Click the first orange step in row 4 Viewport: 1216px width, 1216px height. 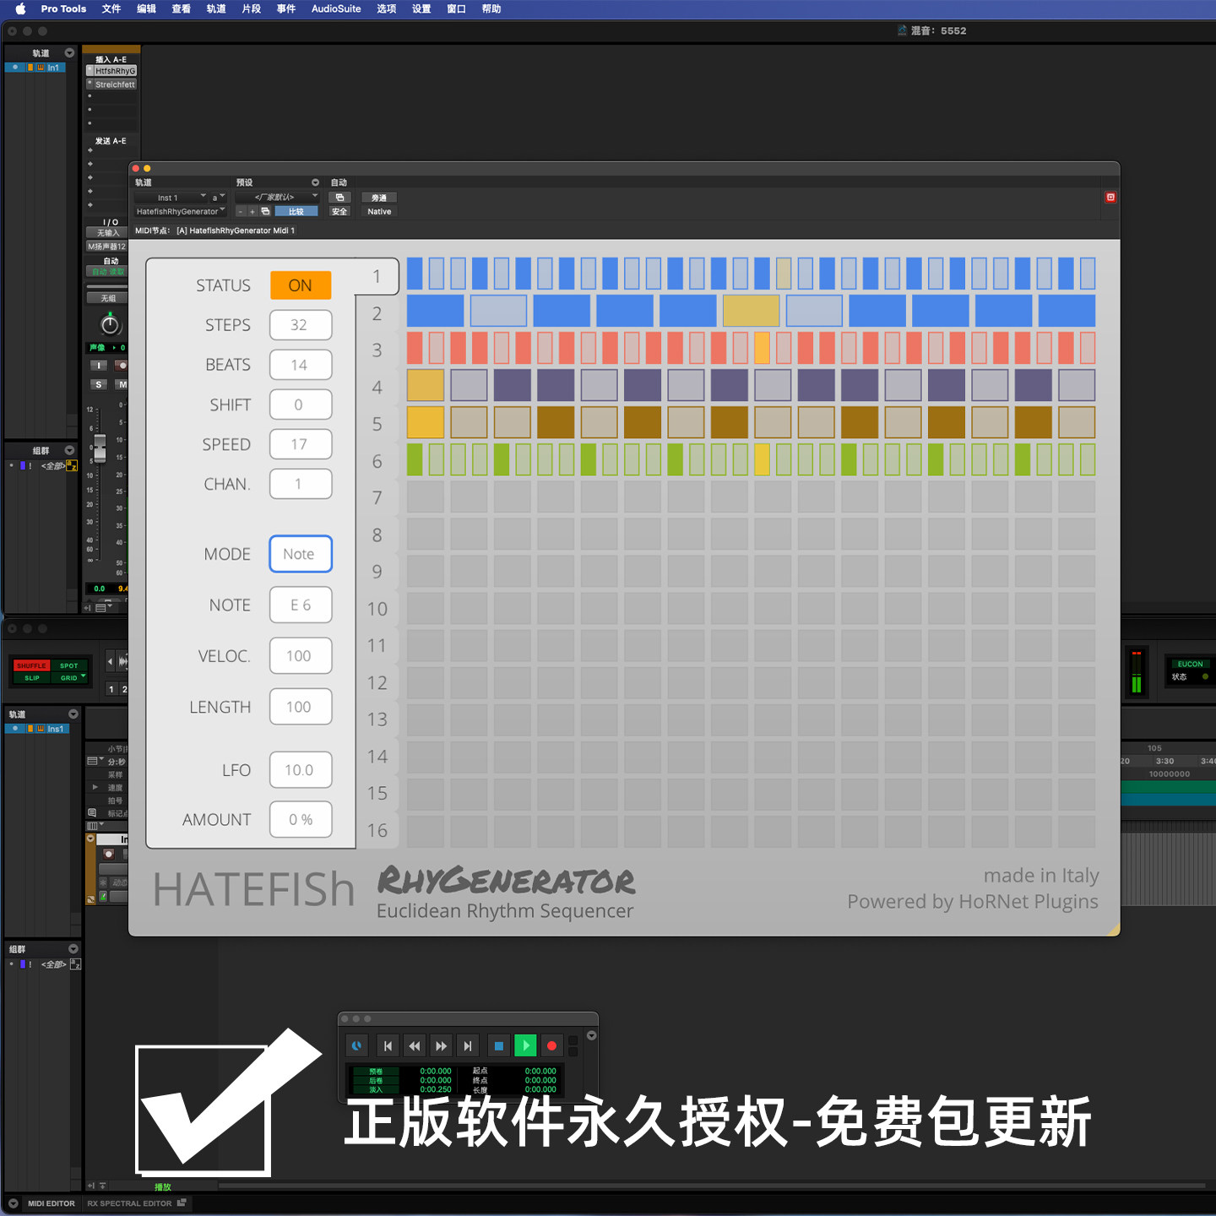426,385
